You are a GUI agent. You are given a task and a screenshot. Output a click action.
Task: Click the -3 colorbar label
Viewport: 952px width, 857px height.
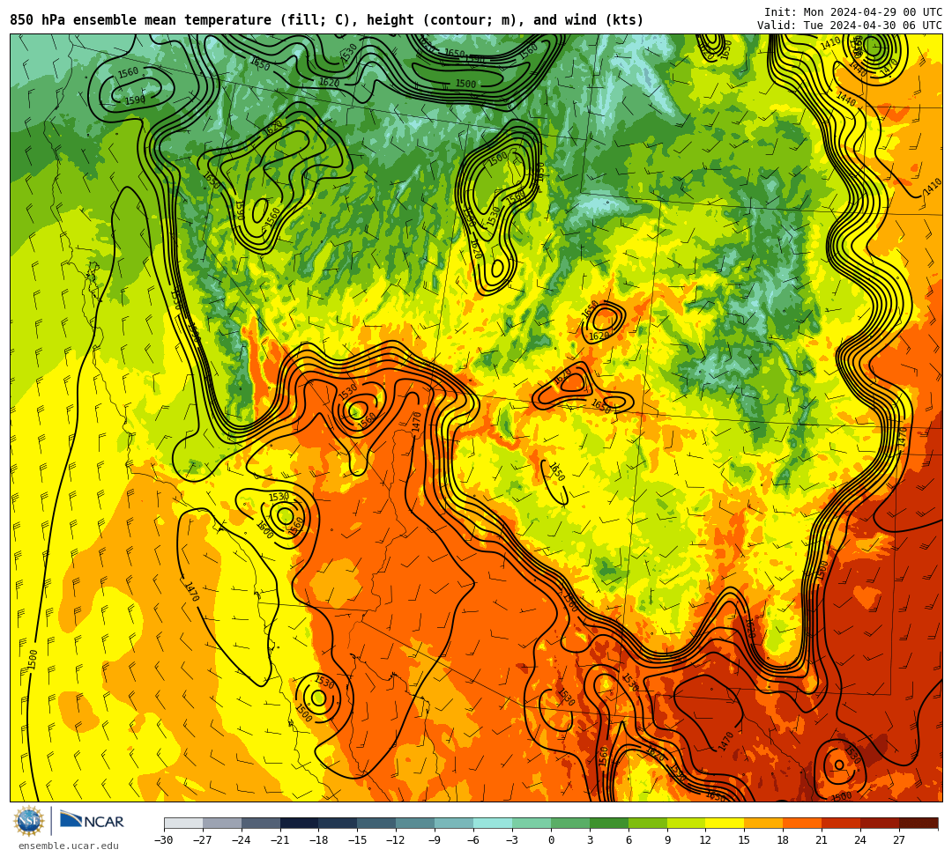[x=512, y=840]
